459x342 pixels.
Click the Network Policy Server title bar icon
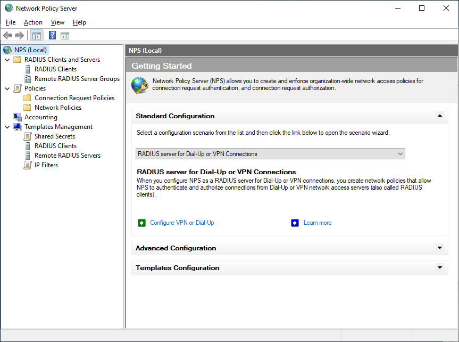(x=9, y=8)
